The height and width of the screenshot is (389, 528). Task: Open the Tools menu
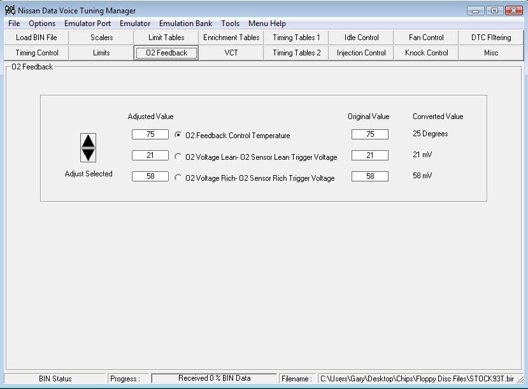[230, 24]
